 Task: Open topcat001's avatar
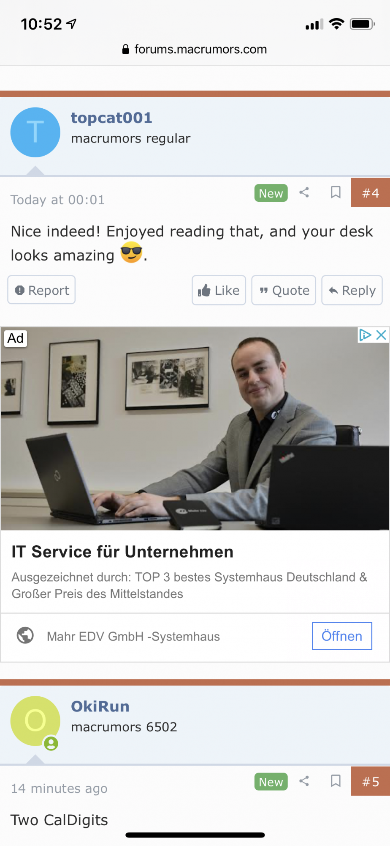pos(35,132)
